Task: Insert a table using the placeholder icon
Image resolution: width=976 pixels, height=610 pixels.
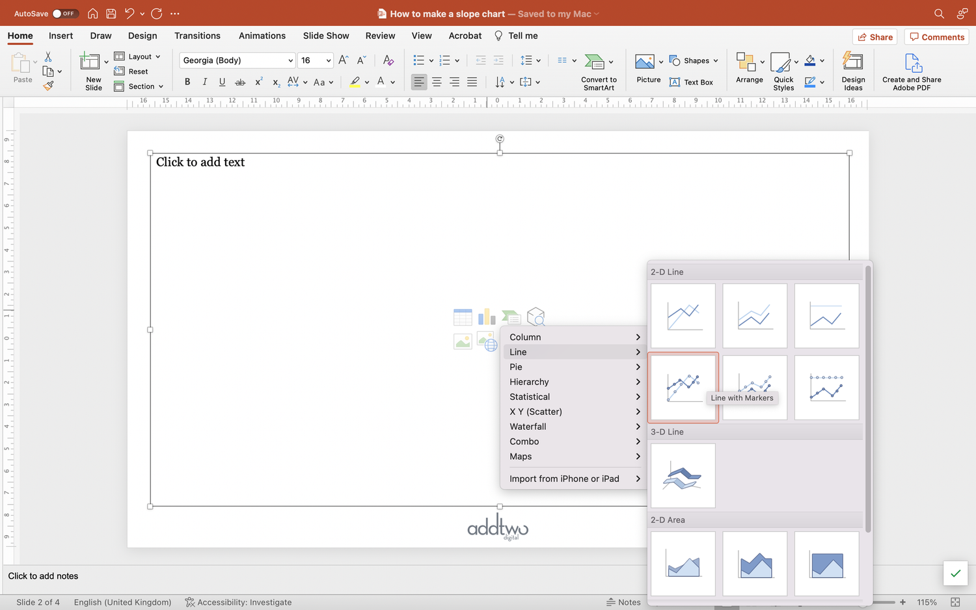Action: pyautogui.click(x=463, y=317)
